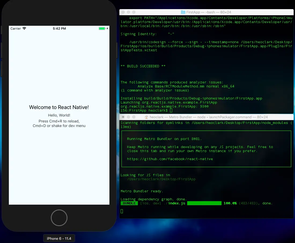Viewport: 295px width, 243px height.
Task: Click the FirstApp bash window title text
Action: click(209, 12)
